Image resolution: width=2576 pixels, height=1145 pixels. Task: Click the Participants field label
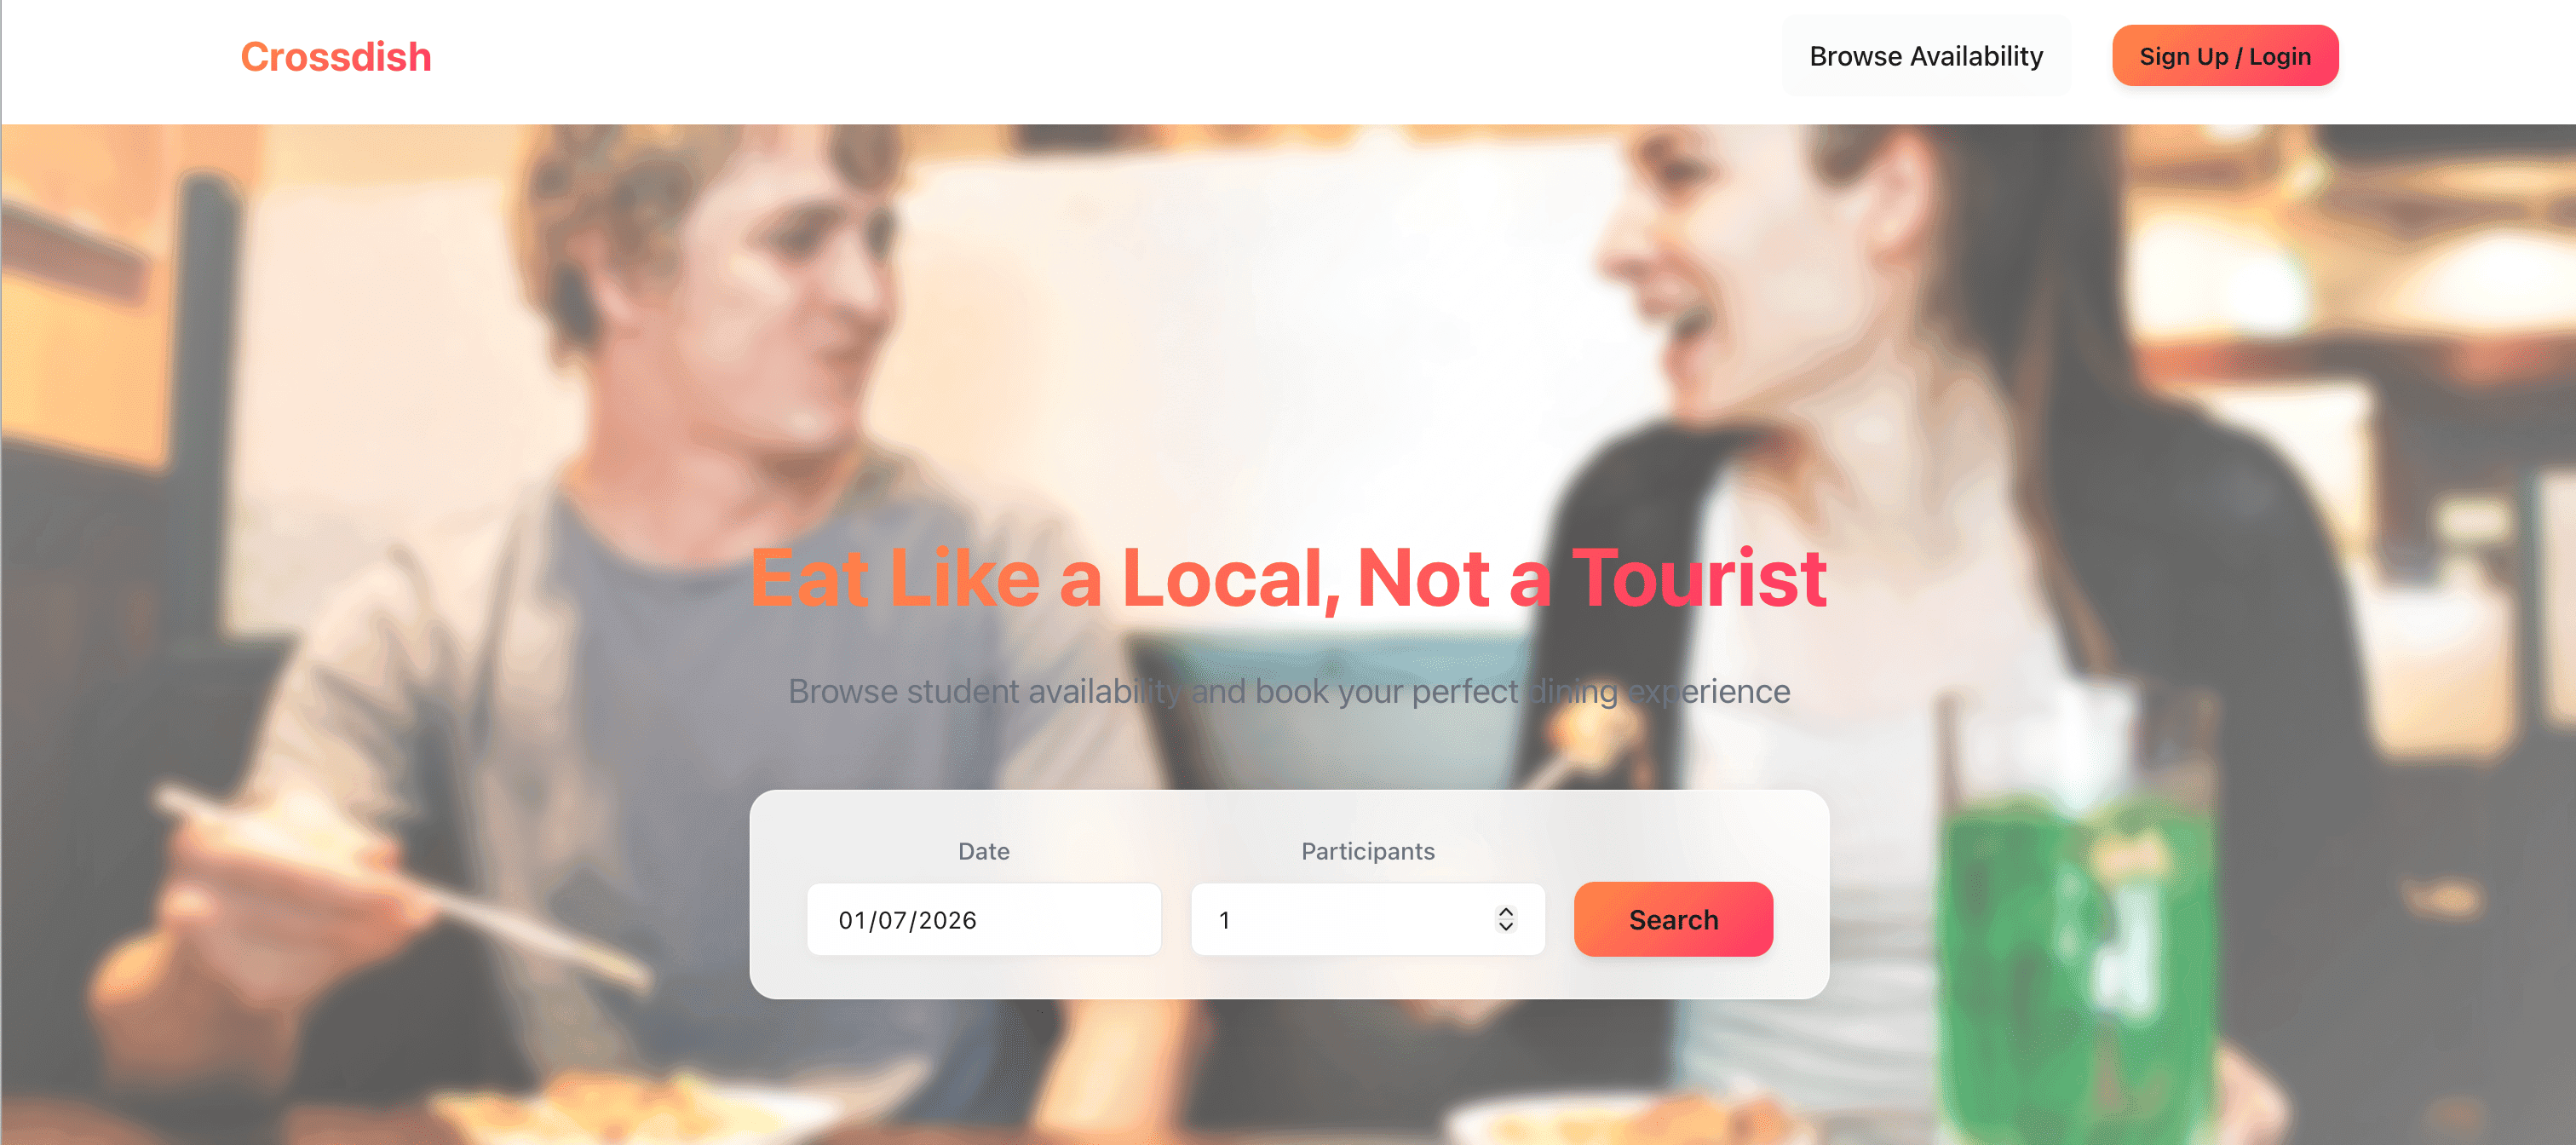click(x=1367, y=851)
